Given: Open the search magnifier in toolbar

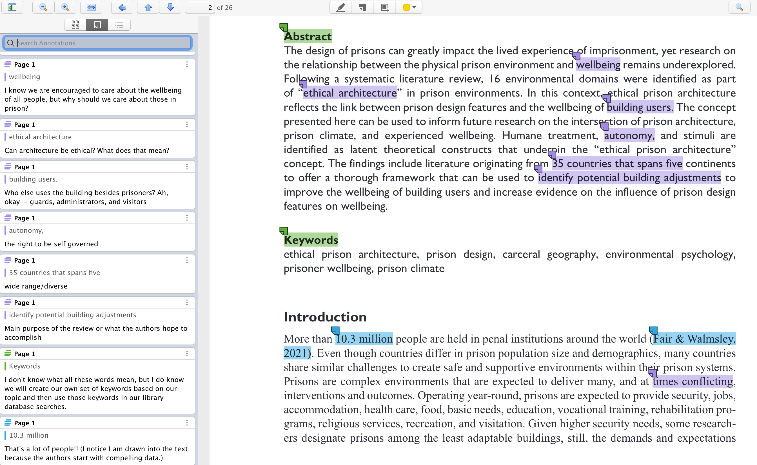Looking at the screenshot, I should [x=739, y=7].
